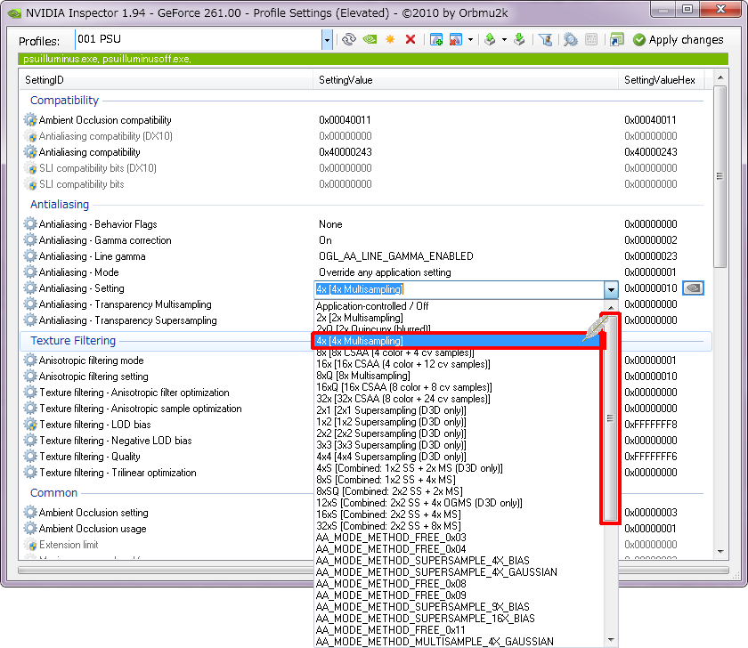Select Antialiasing - Line gamma row
This screenshot has height=648, width=748.
(362, 256)
